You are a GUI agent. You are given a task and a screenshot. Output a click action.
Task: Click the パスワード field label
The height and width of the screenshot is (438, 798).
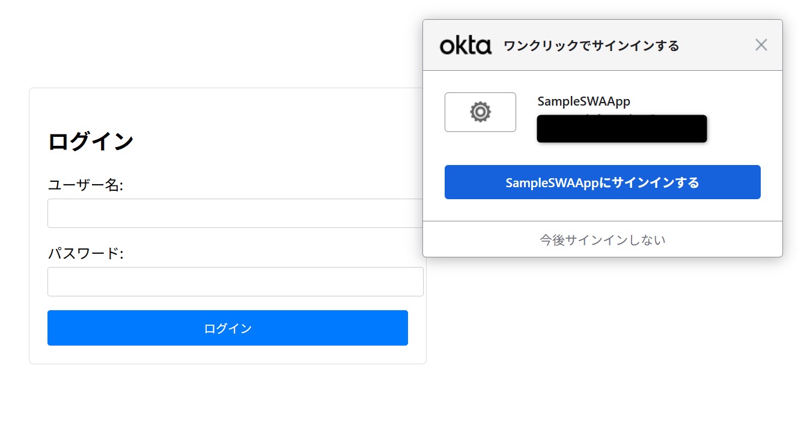(85, 254)
